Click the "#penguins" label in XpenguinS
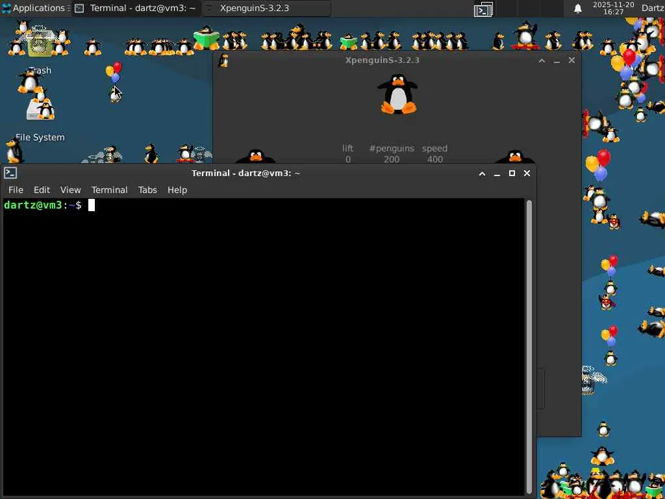665x499 pixels. [392, 148]
